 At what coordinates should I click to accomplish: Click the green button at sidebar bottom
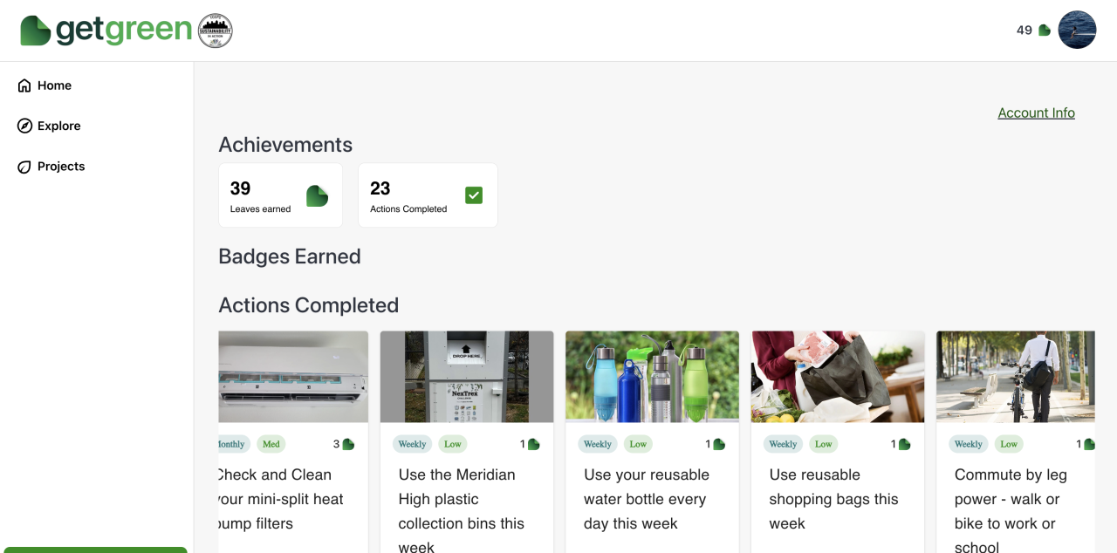pyautogui.click(x=95, y=550)
